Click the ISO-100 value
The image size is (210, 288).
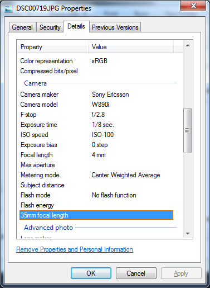[x=102, y=135]
